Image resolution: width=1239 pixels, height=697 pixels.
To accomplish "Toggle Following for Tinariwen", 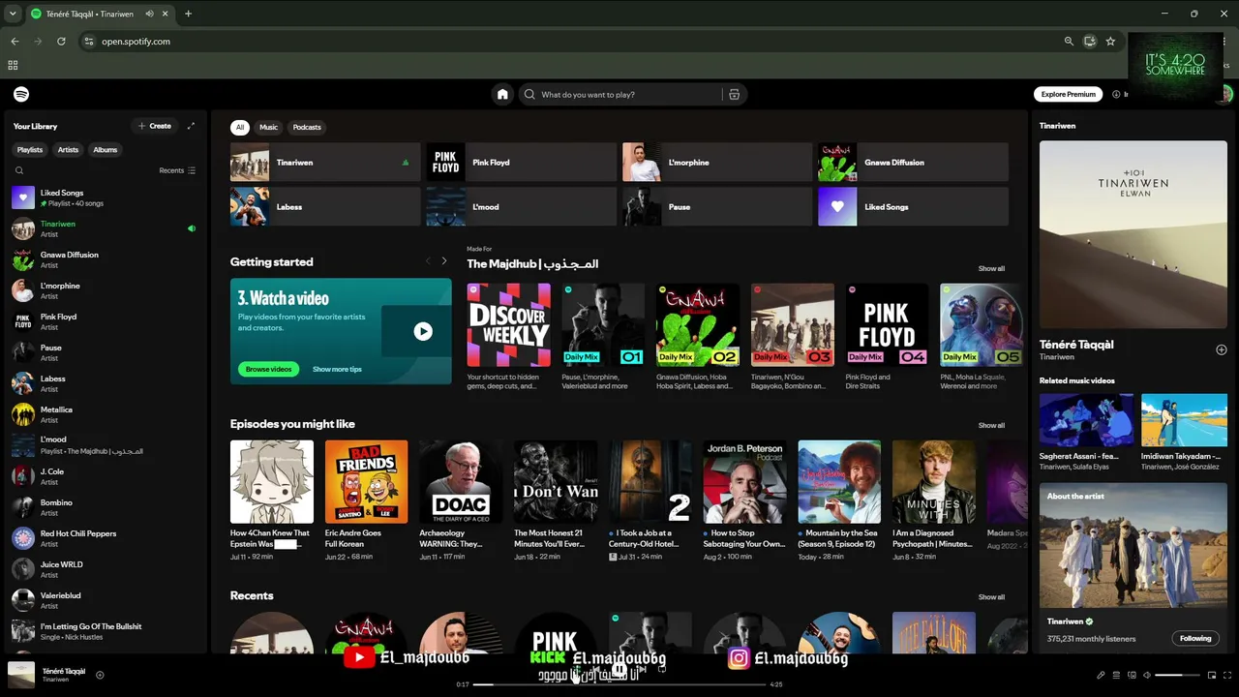I will pyautogui.click(x=1194, y=639).
